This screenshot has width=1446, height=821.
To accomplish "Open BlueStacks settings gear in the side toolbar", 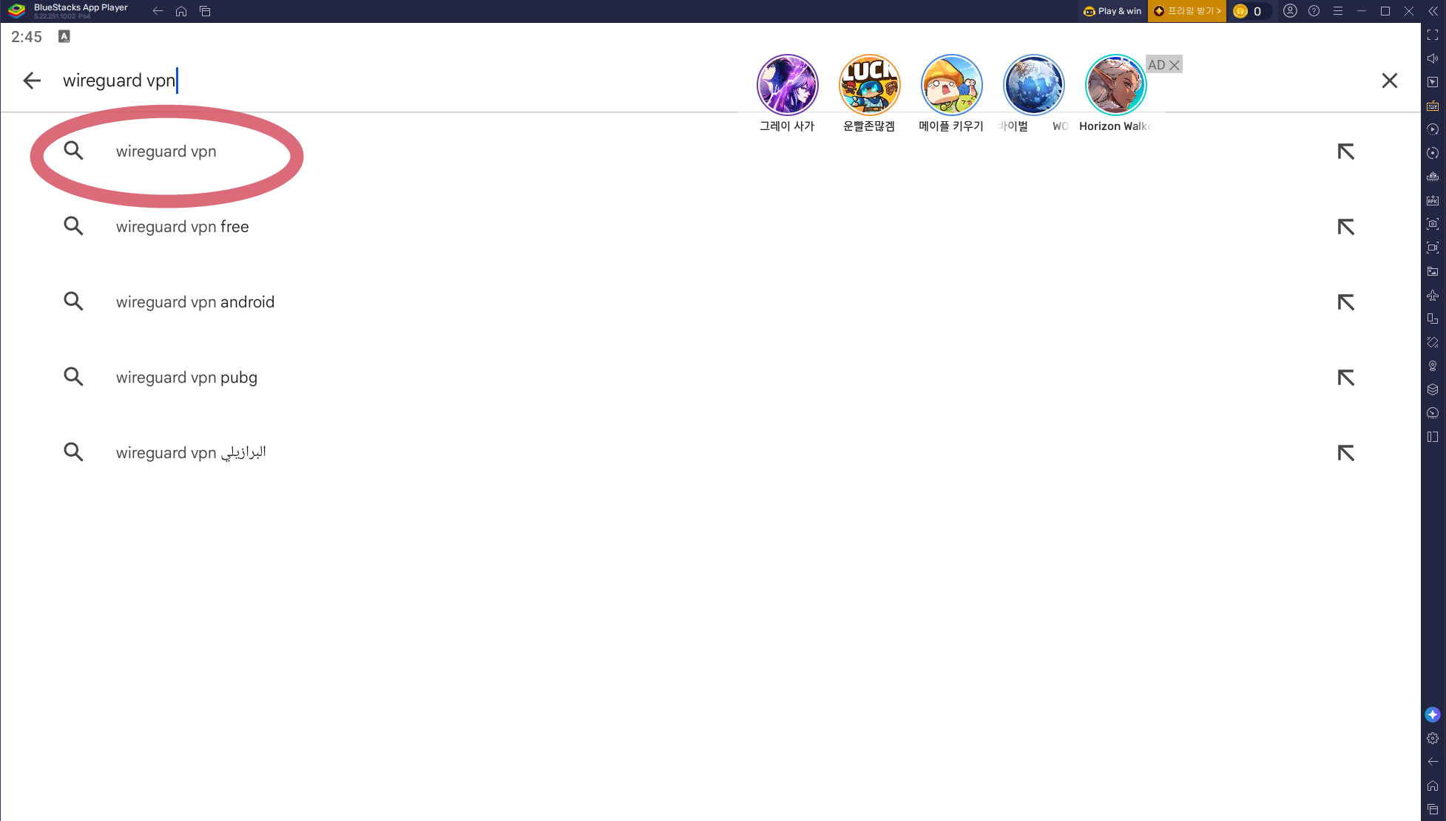I will (1433, 738).
